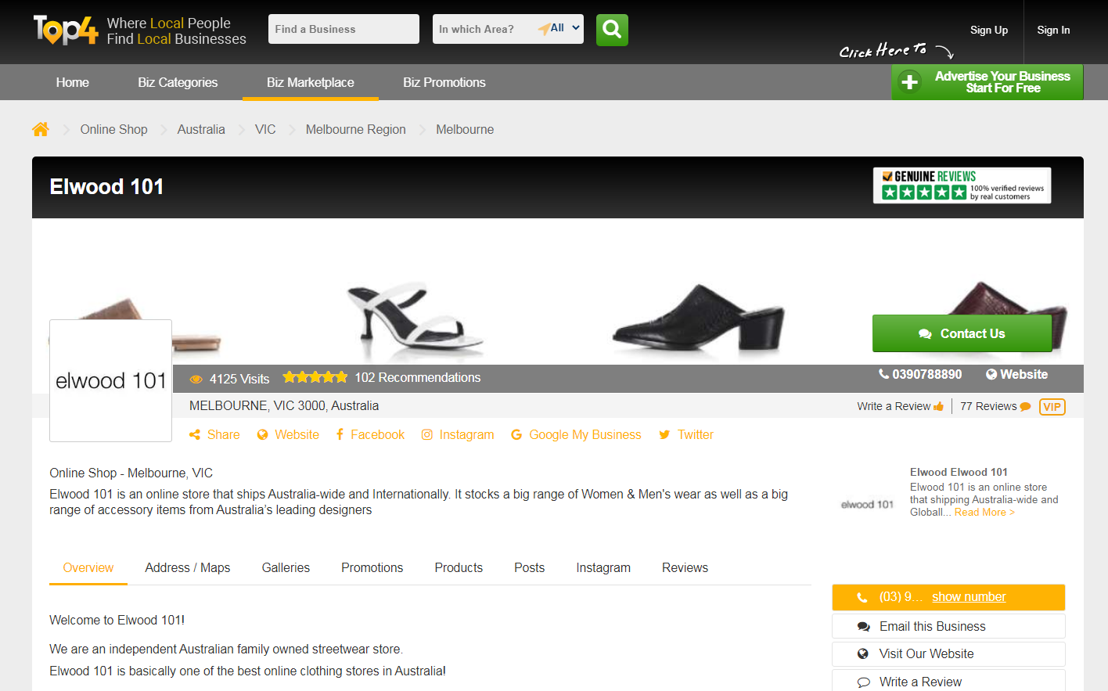Click the Share icon link
1108x691 pixels.
tap(214, 434)
